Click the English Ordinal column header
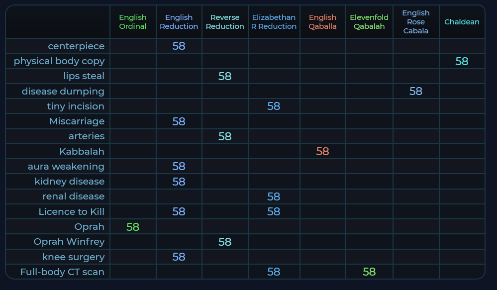The width and height of the screenshot is (497, 290). click(133, 22)
